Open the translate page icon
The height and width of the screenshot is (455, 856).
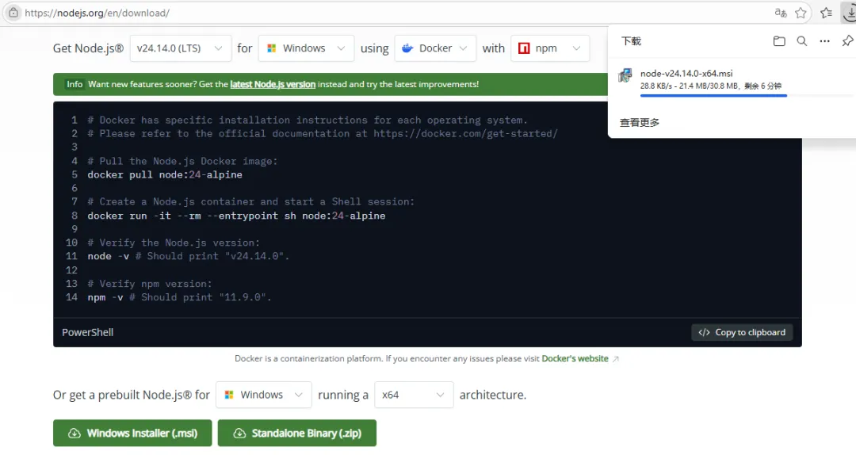pyautogui.click(x=781, y=13)
